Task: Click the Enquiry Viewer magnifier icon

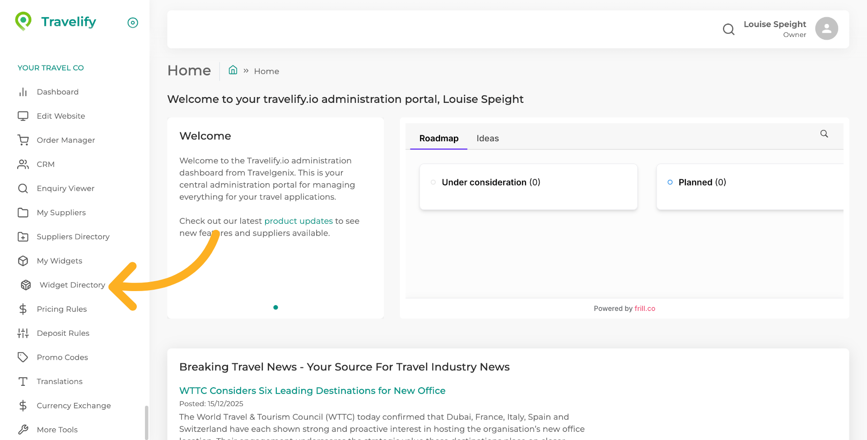Action: pyautogui.click(x=23, y=189)
